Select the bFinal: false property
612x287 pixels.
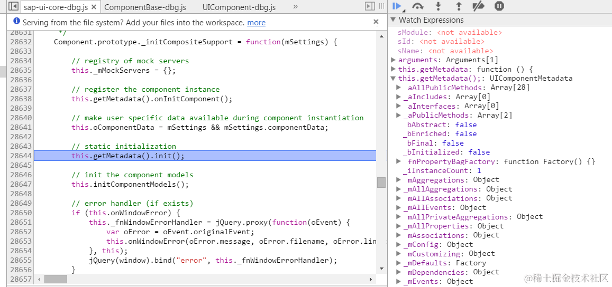[x=435, y=143]
